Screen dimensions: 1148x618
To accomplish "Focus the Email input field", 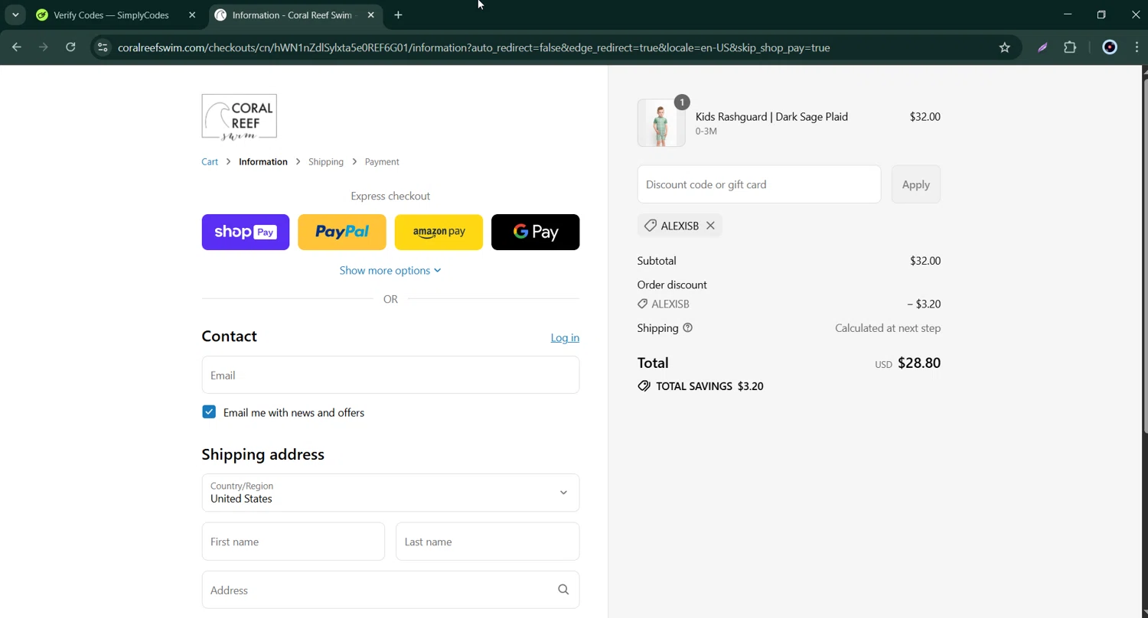I will pos(390,375).
